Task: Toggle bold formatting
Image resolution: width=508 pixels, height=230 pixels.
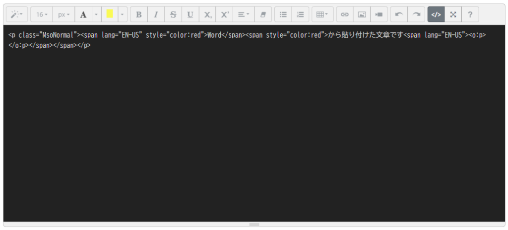Action: click(139, 14)
